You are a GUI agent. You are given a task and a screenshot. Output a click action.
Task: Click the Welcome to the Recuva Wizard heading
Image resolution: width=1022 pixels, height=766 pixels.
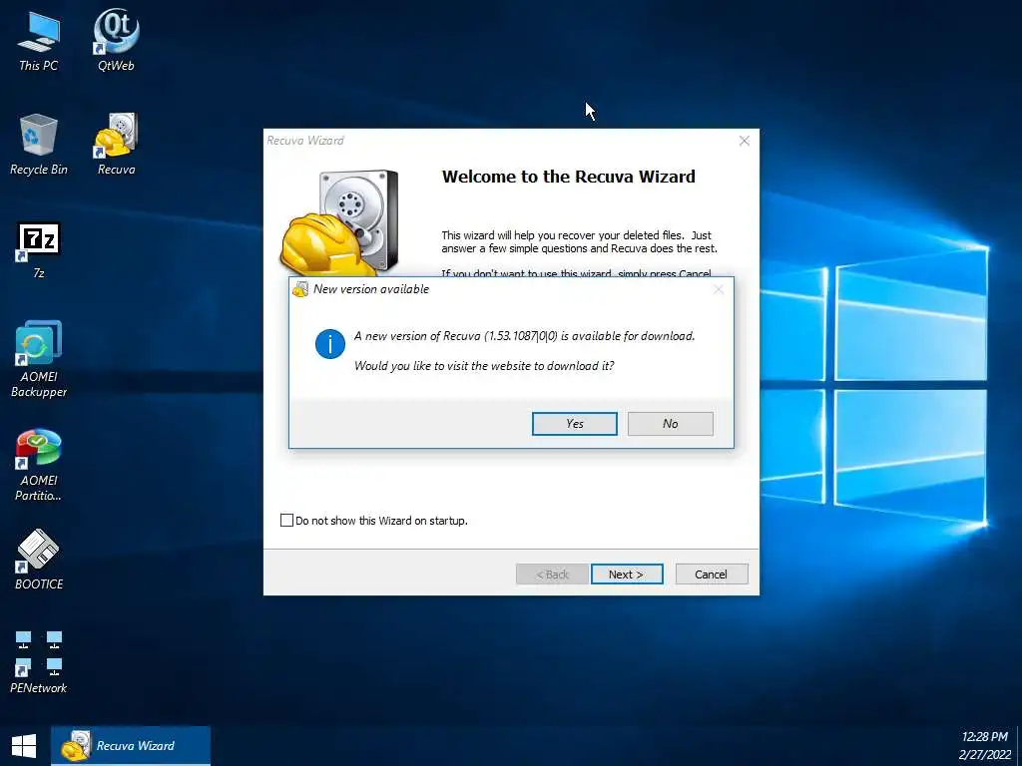click(x=568, y=177)
